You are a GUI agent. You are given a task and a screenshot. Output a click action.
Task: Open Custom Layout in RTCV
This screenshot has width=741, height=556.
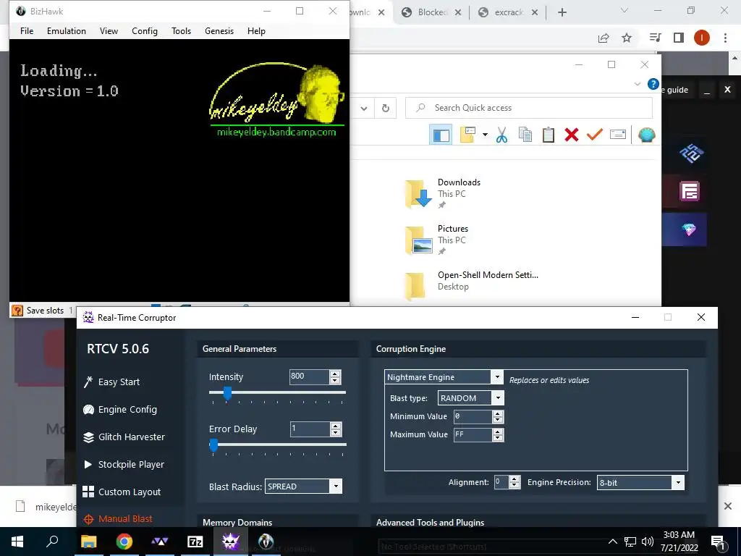(122, 492)
